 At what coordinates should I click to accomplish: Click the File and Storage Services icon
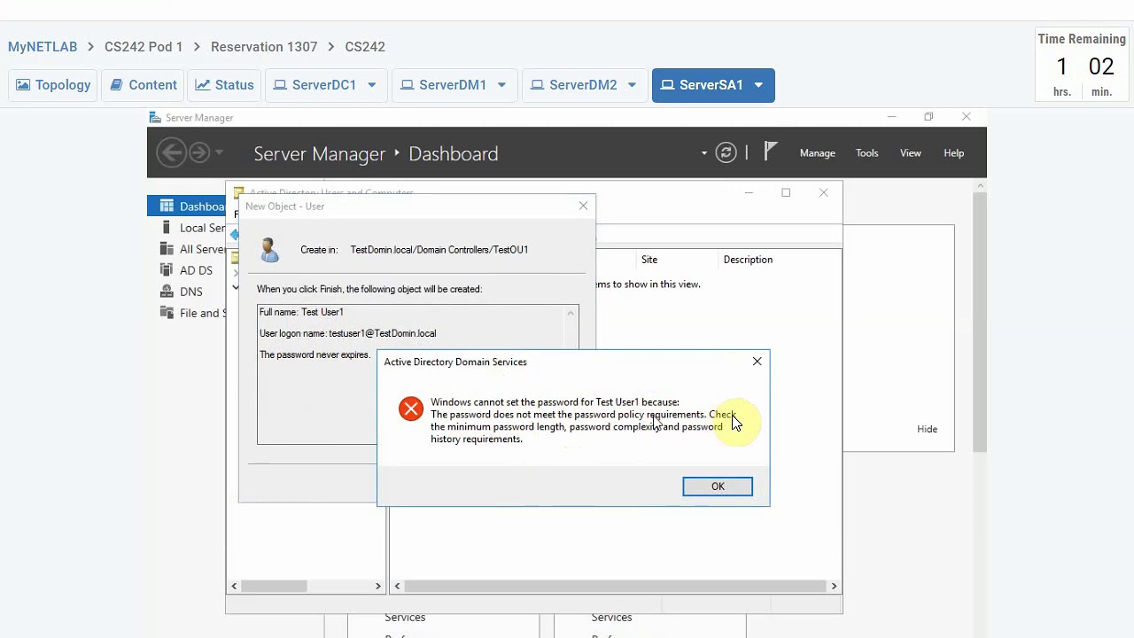point(166,312)
